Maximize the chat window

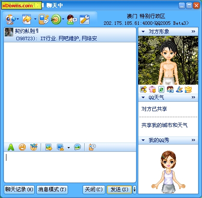tap(189, 6)
